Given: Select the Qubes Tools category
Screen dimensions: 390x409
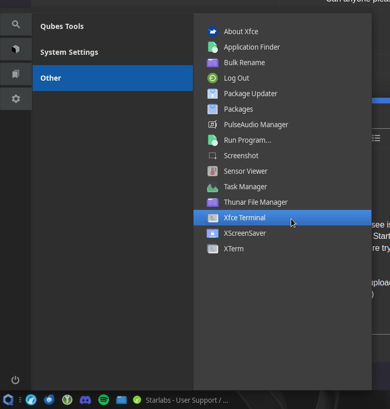Looking at the screenshot, I should (x=62, y=26).
